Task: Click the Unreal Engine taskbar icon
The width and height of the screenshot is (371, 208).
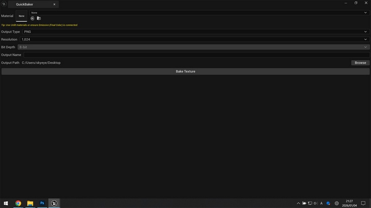Action: [x=54, y=203]
